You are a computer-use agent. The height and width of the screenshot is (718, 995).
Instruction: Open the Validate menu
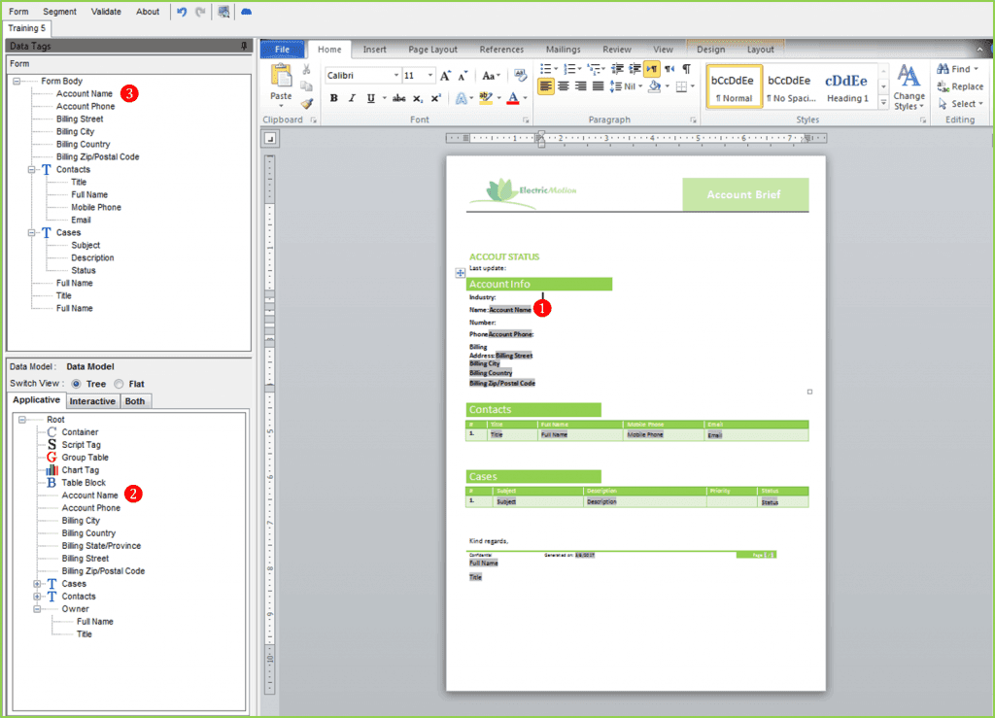pyautogui.click(x=106, y=12)
